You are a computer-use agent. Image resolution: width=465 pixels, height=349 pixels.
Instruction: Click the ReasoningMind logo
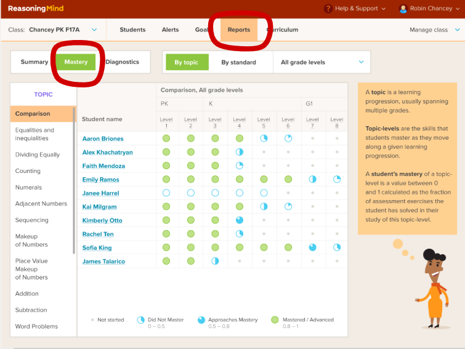tap(36, 9)
